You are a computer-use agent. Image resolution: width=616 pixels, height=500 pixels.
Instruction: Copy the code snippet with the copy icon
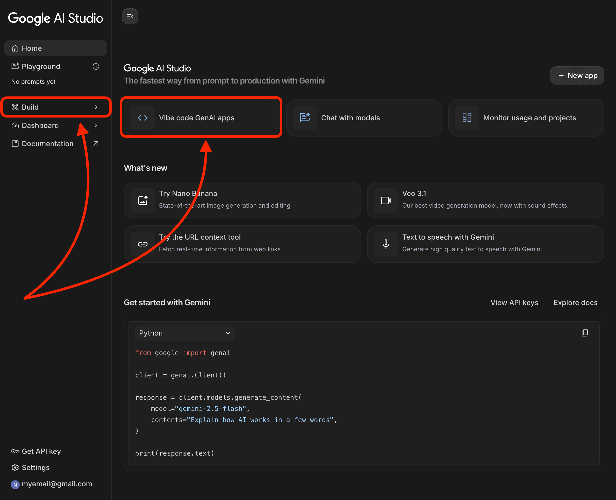[x=585, y=333]
